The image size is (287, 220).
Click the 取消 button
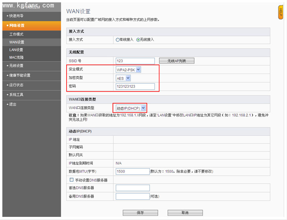(x=185, y=213)
